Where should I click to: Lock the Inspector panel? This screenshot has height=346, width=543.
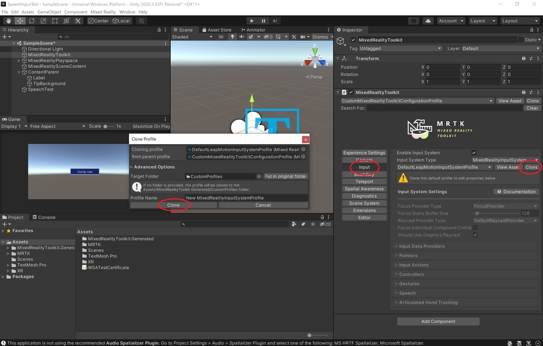532,30
